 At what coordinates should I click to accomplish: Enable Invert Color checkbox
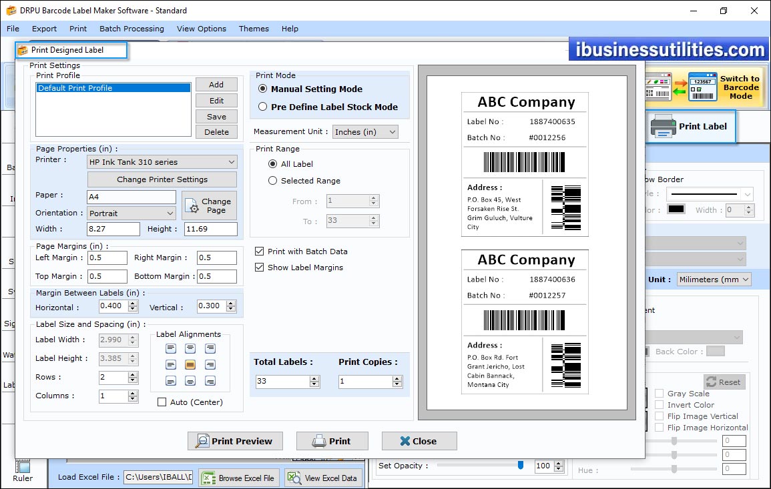click(x=659, y=404)
